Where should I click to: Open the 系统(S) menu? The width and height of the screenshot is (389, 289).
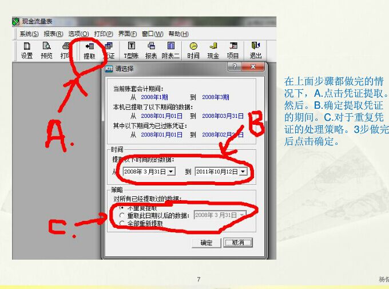pos(29,34)
